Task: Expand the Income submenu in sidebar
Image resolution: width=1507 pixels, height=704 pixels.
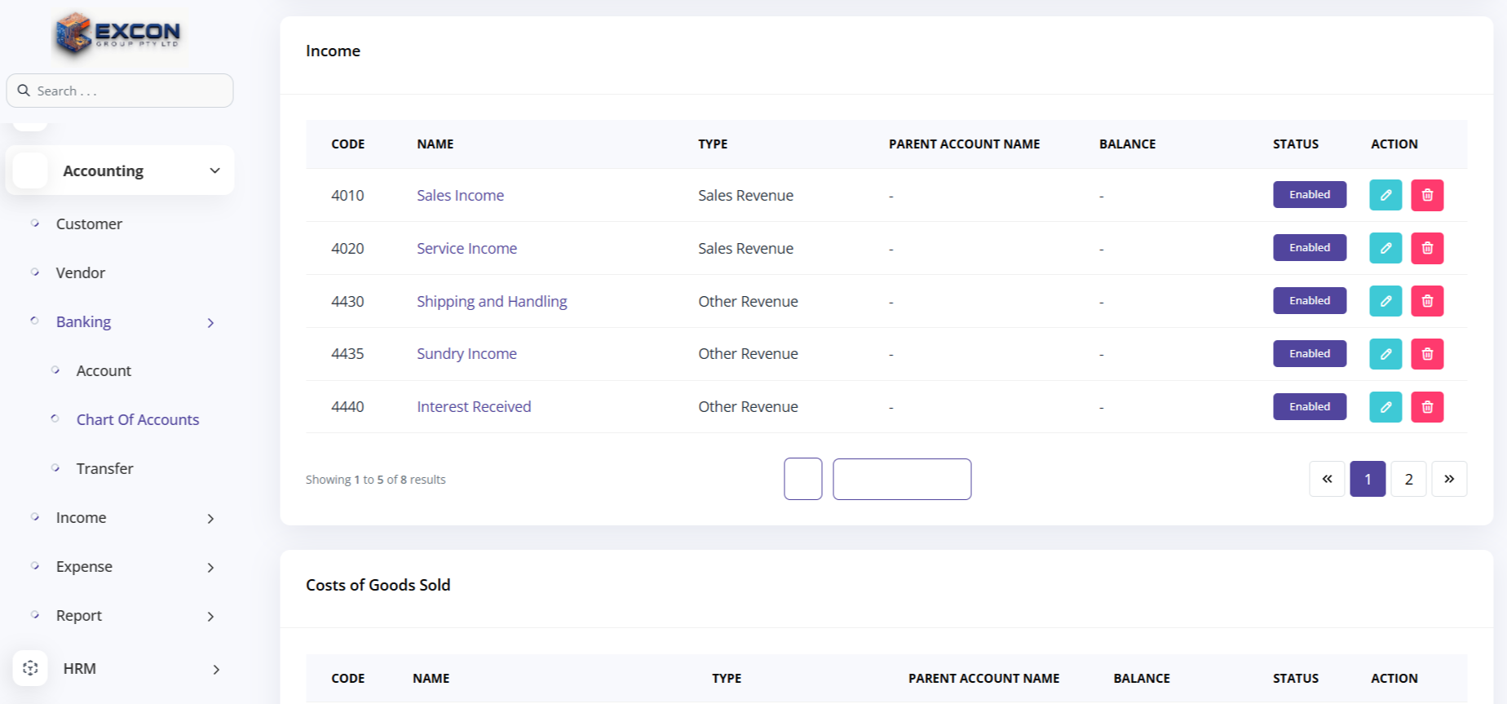Action: click(x=210, y=518)
